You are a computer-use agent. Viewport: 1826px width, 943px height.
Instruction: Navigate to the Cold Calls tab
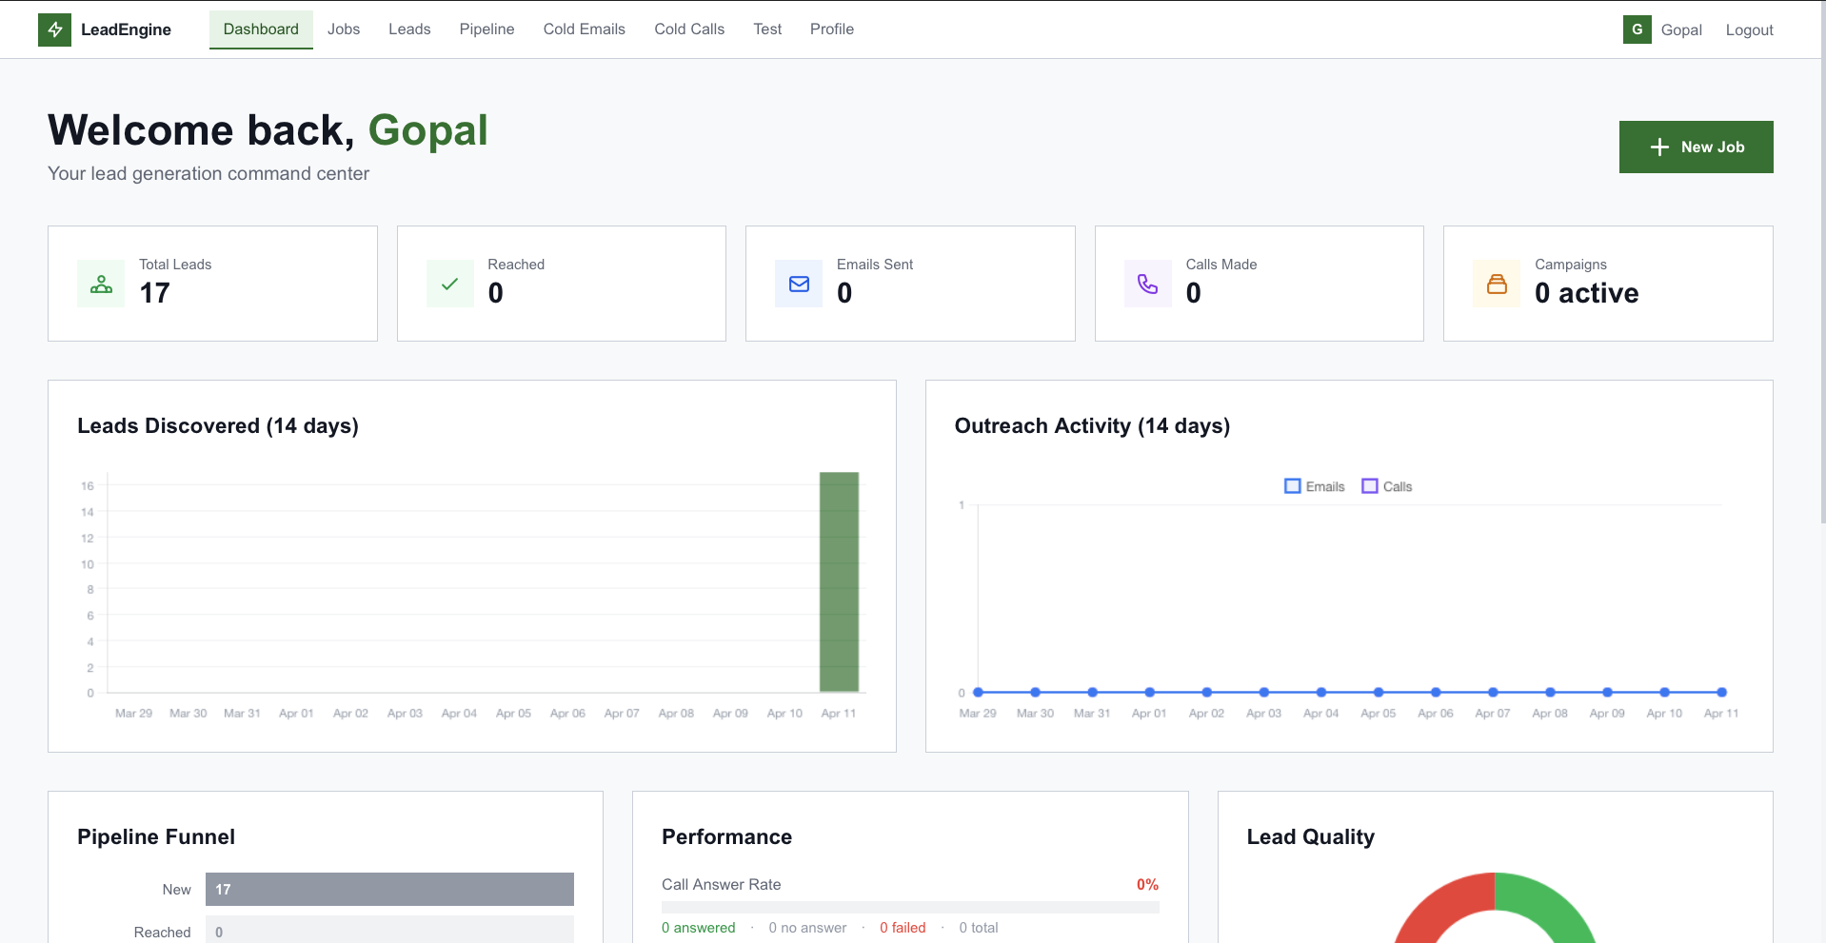pyautogui.click(x=688, y=29)
